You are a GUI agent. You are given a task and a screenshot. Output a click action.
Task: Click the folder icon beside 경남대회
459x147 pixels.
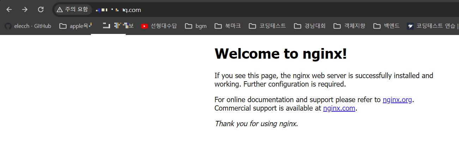coord(298,26)
